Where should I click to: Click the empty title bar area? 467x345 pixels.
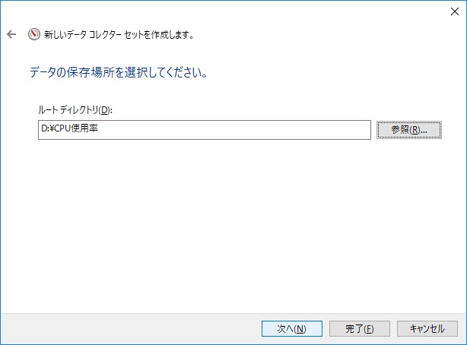pyautogui.click(x=228, y=11)
